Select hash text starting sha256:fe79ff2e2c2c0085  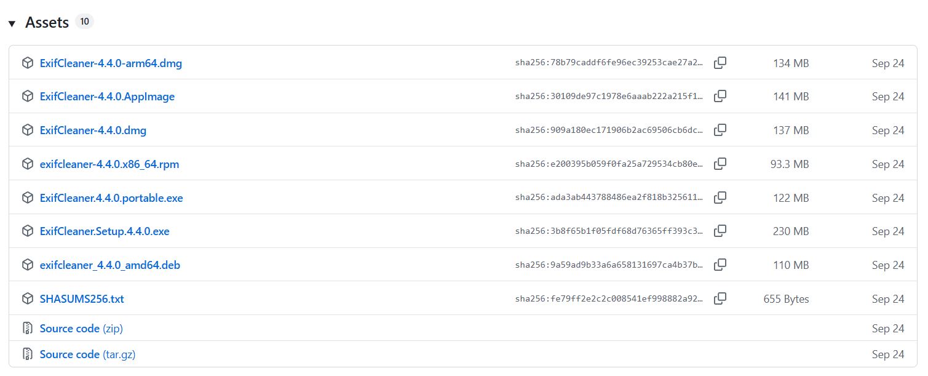point(609,299)
